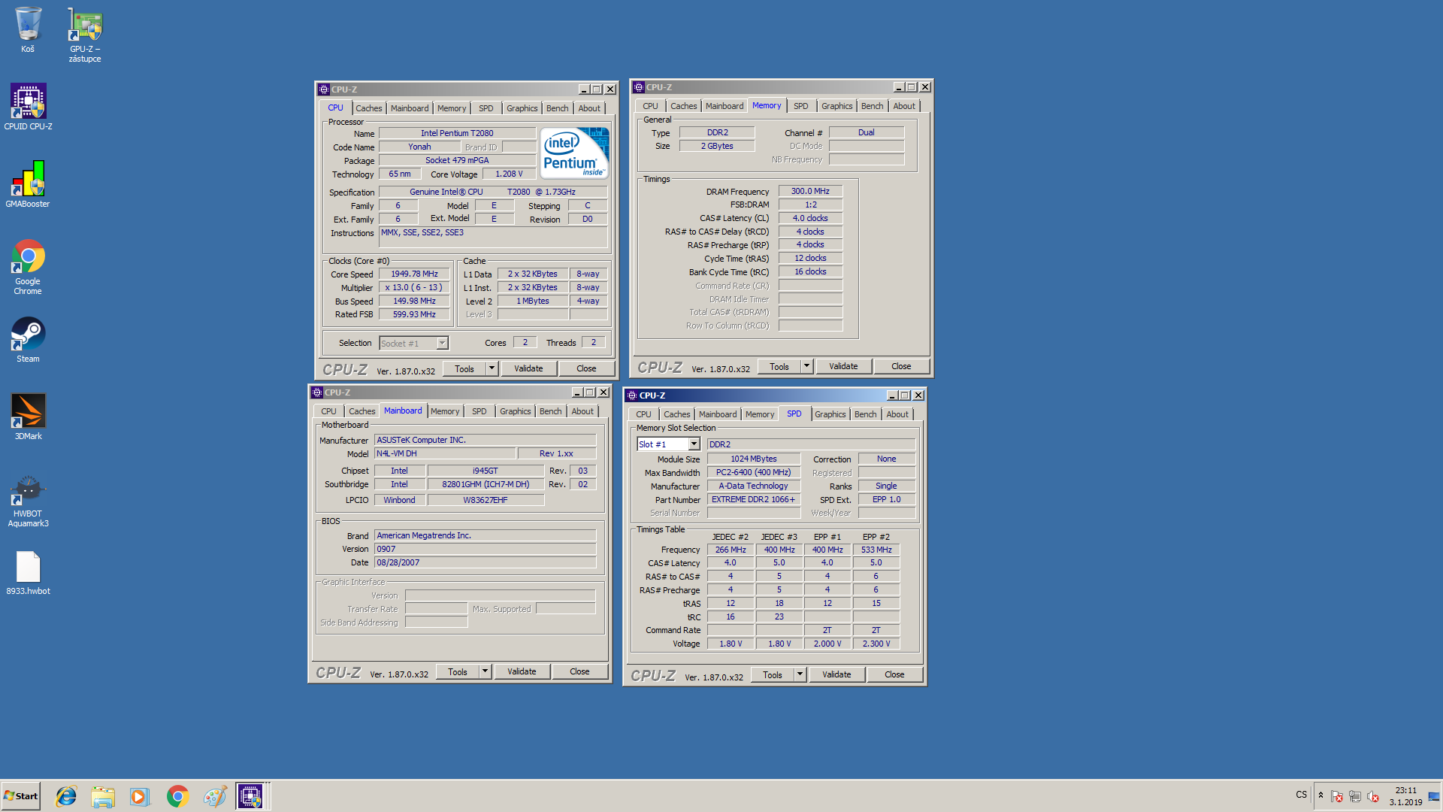Click CPU-Z title icon in Memory window
Image resolution: width=1443 pixels, height=812 pixels.
pyautogui.click(x=639, y=87)
